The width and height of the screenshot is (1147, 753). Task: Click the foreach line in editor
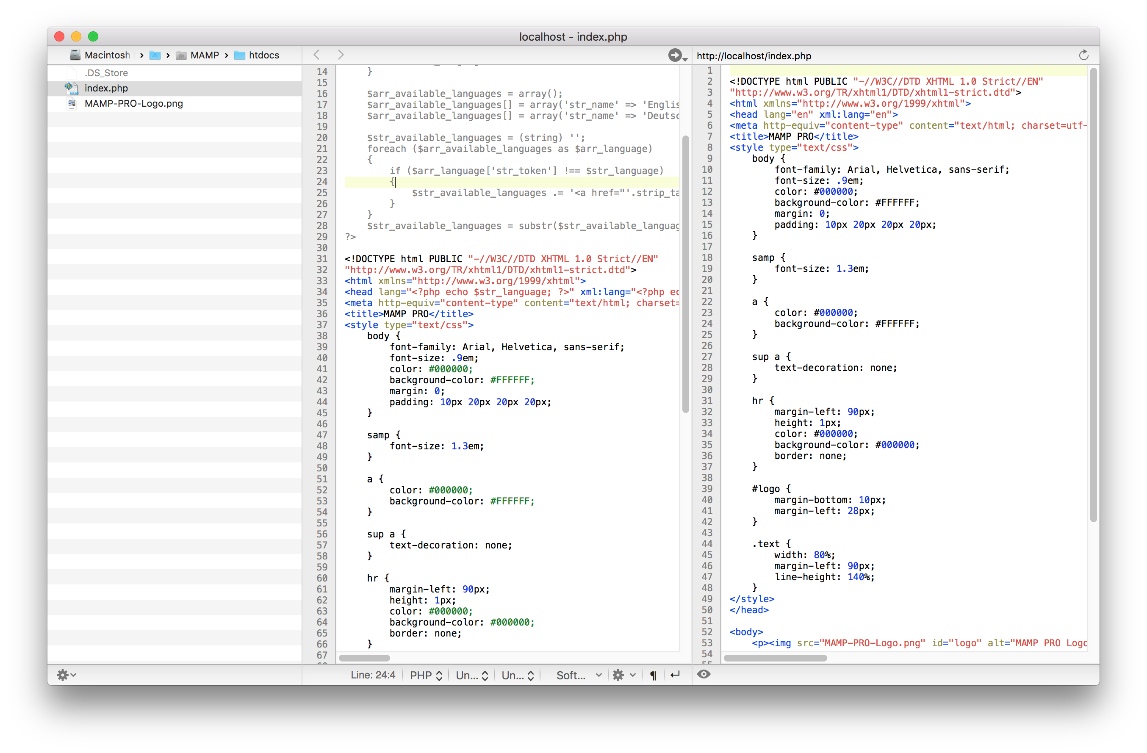pos(510,149)
